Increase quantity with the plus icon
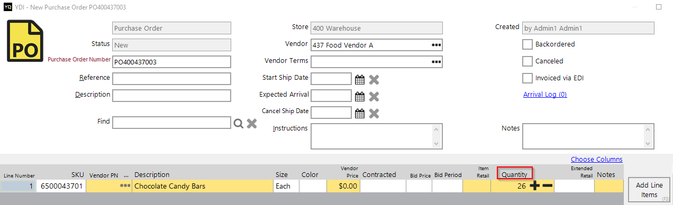Image resolution: width=673 pixels, height=205 pixels. click(535, 186)
